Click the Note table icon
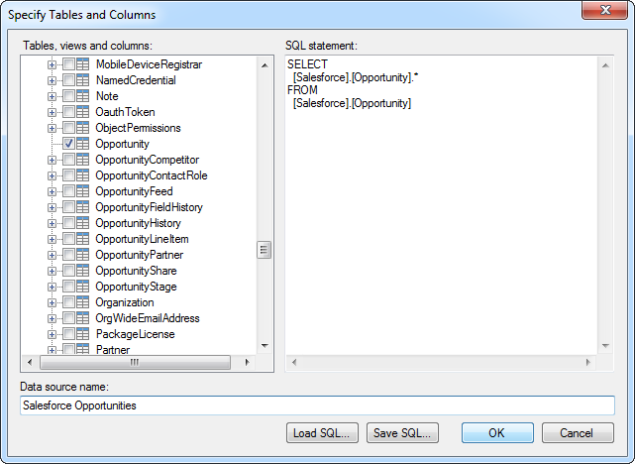 point(83,96)
